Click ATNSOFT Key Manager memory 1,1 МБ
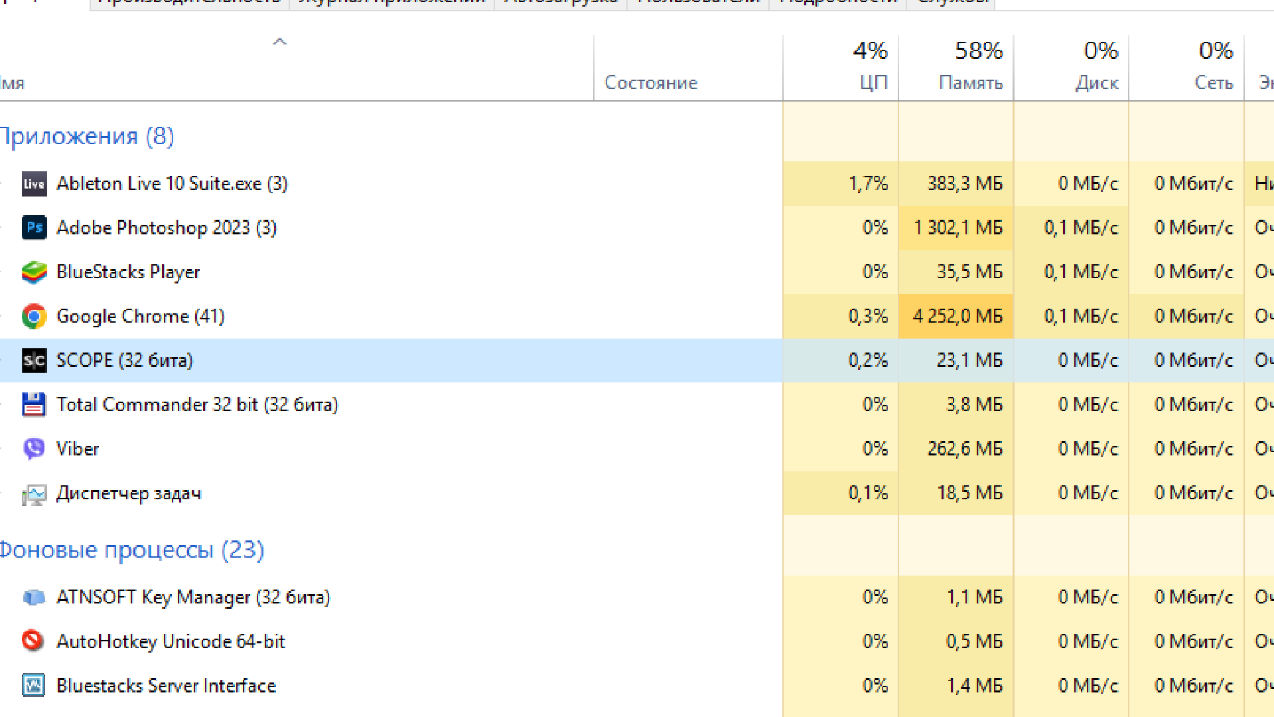The height and width of the screenshot is (717, 1274). click(x=974, y=597)
